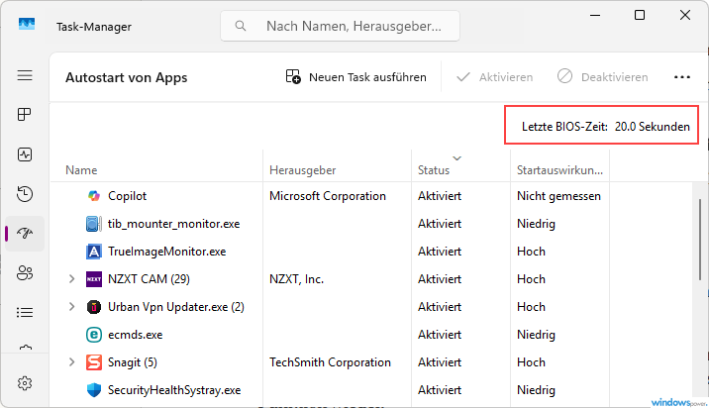Focus the search box field
709x408 pixels.
coord(340,26)
